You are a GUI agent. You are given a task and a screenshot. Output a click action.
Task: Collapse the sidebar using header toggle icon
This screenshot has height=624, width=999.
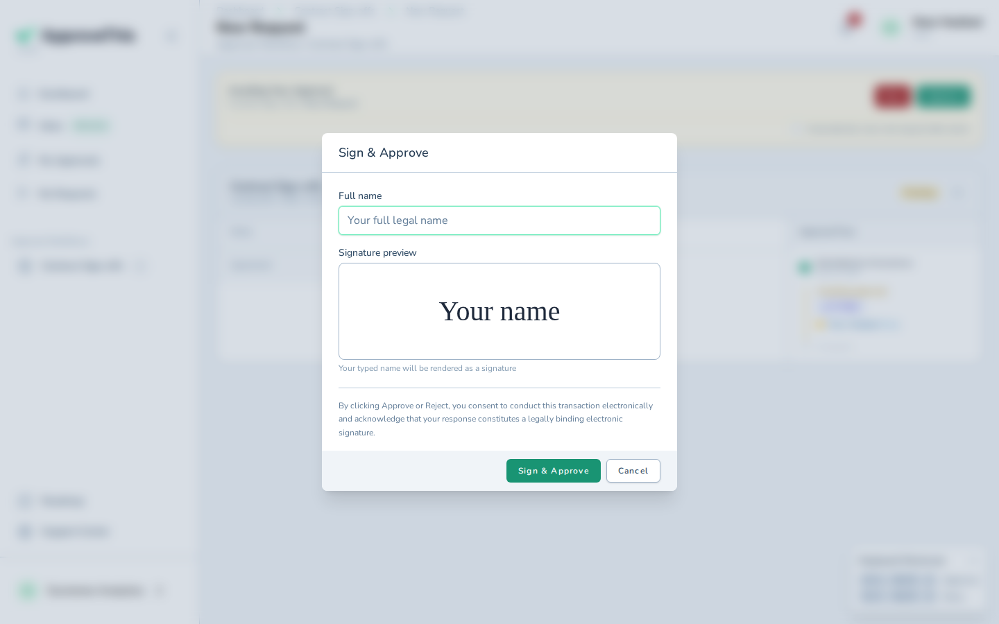coord(171,36)
